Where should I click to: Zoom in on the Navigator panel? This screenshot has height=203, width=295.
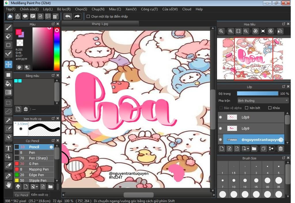tap(230, 31)
